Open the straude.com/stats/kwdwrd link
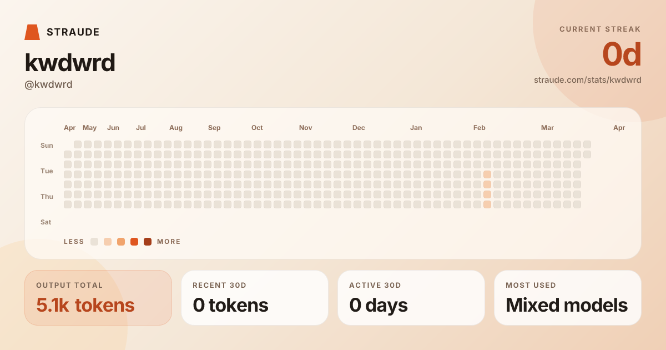The height and width of the screenshot is (350, 666). tap(587, 80)
